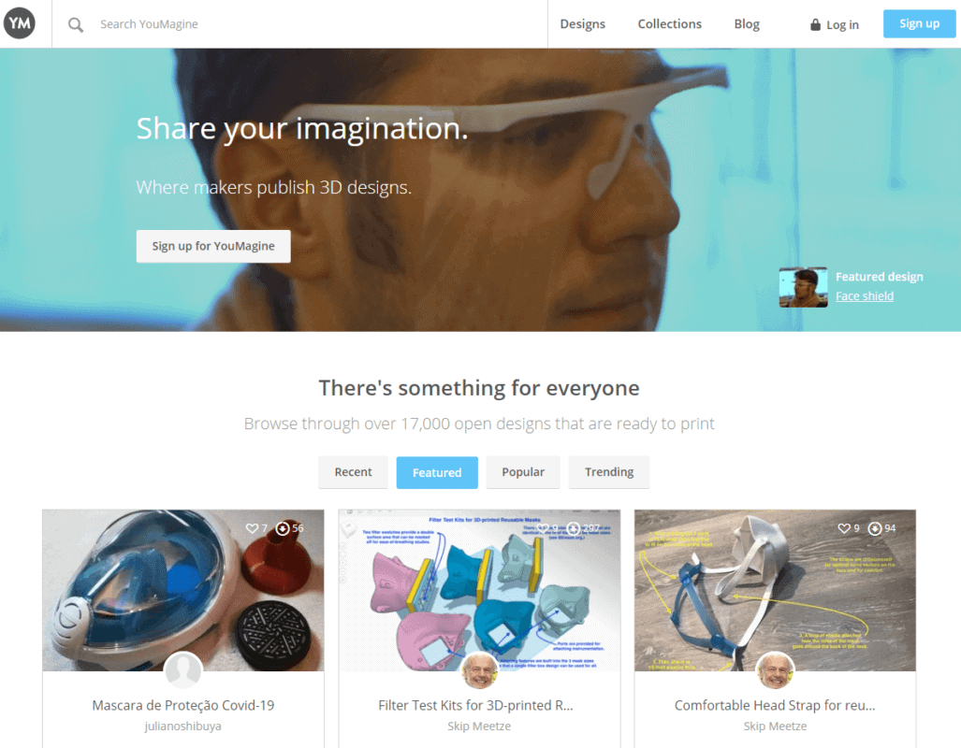Show Trending designs tab
This screenshot has width=961, height=748.
tap(608, 472)
